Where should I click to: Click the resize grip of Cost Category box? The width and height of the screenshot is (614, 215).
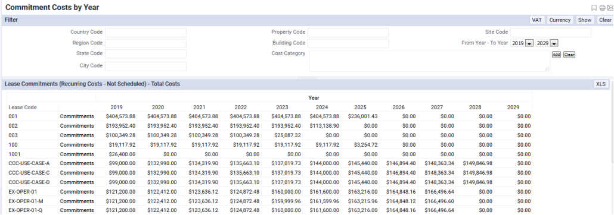pos(547,69)
